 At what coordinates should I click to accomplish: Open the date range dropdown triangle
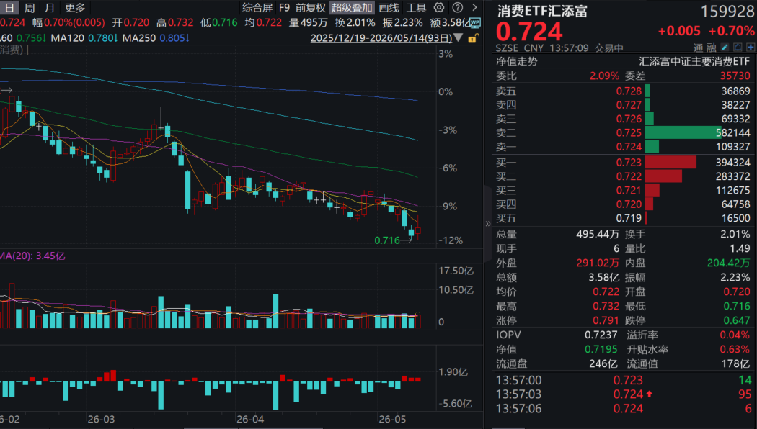coord(458,37)
